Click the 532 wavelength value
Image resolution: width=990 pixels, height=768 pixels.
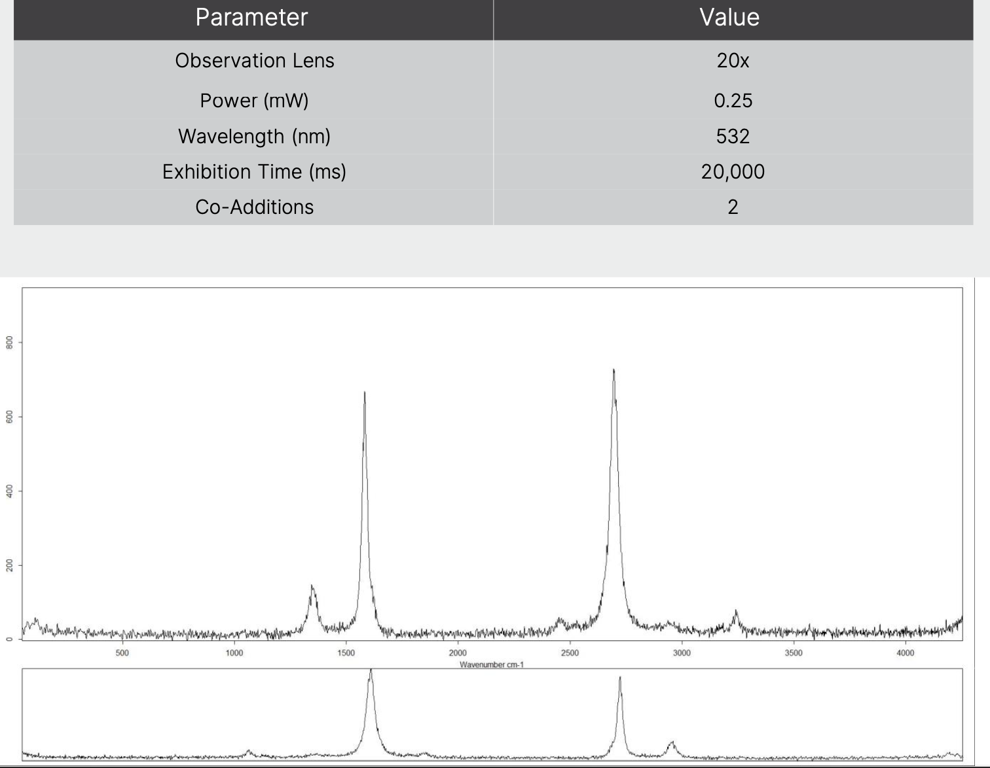pyautogui.click(x=733, y=136)
